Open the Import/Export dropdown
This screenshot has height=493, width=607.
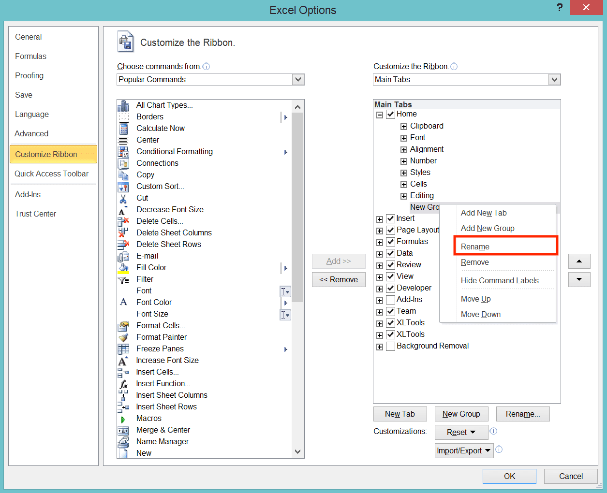click(464, 450)
